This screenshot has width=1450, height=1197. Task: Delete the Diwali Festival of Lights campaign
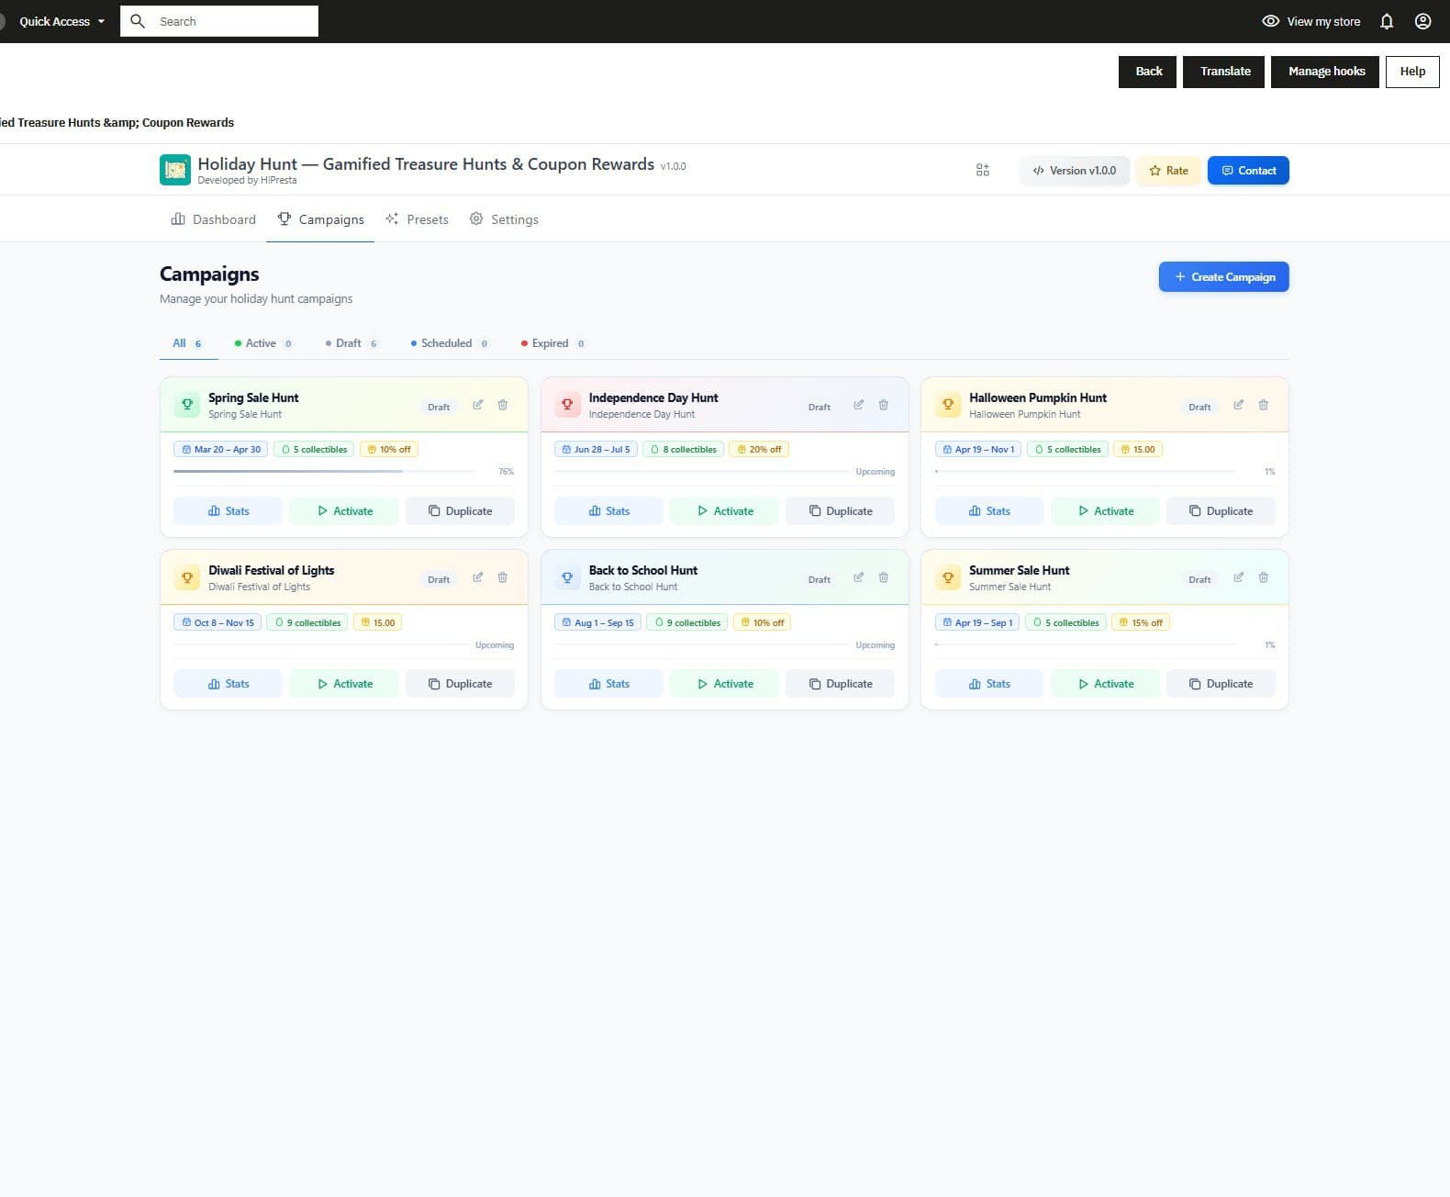[x=503, y=577]
